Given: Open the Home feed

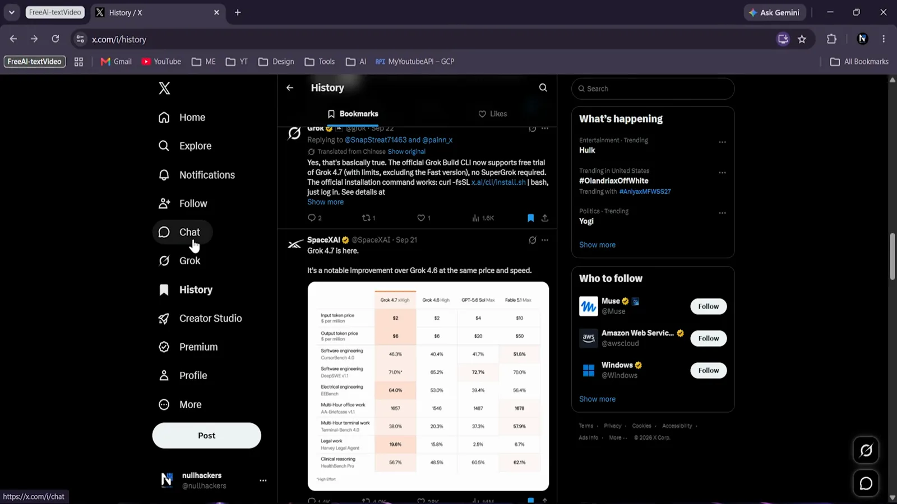Looking at the screenshot, I should (x=182, y=118).
